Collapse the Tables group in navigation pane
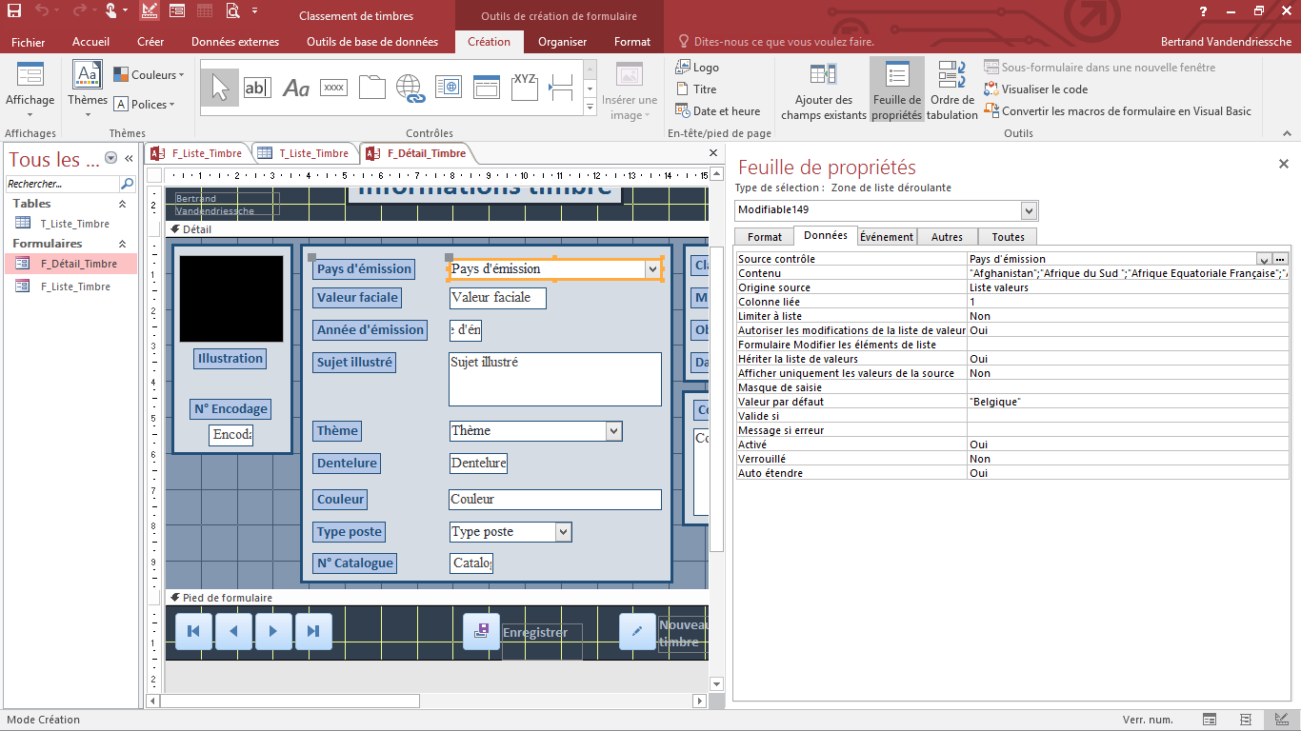Screen dimensions: 1301x731 pyautogui.click(x=122, y=204)
